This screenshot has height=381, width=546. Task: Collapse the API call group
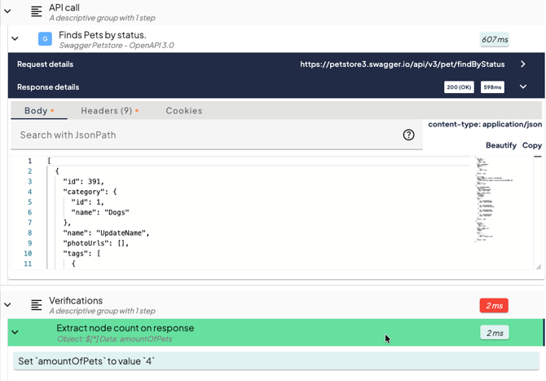coord(8,11)
